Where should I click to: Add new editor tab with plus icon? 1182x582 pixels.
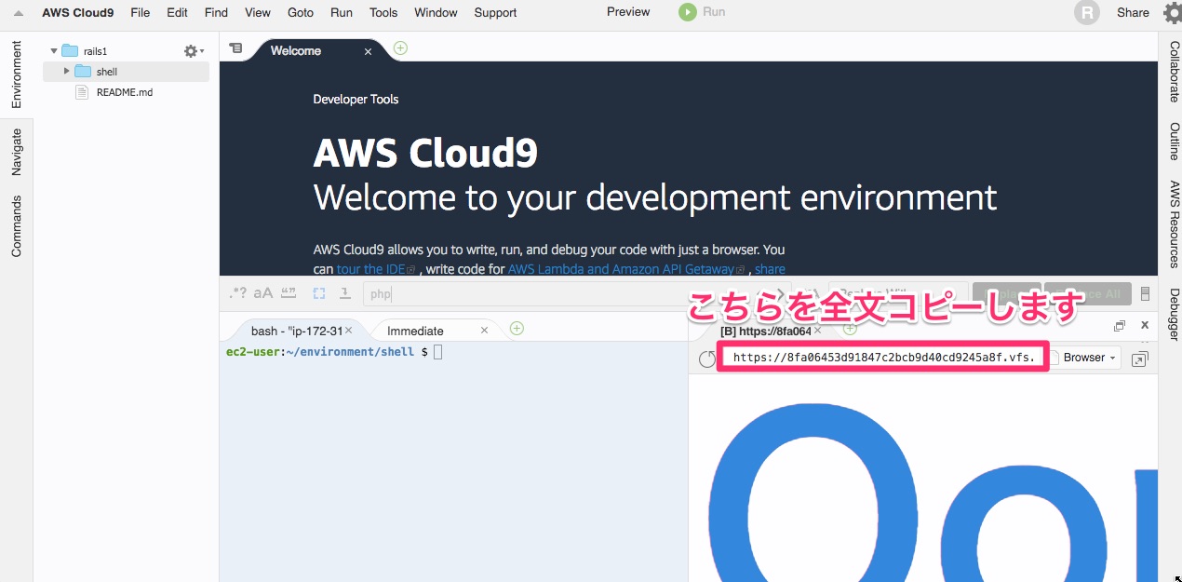pyautogui.click(x=400, y=48)
